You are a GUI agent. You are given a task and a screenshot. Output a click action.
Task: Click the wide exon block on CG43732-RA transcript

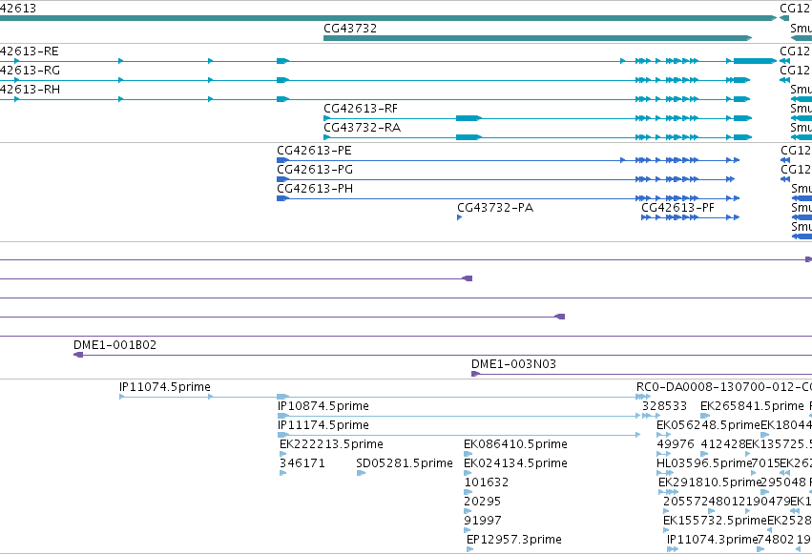tap(468, 137)
